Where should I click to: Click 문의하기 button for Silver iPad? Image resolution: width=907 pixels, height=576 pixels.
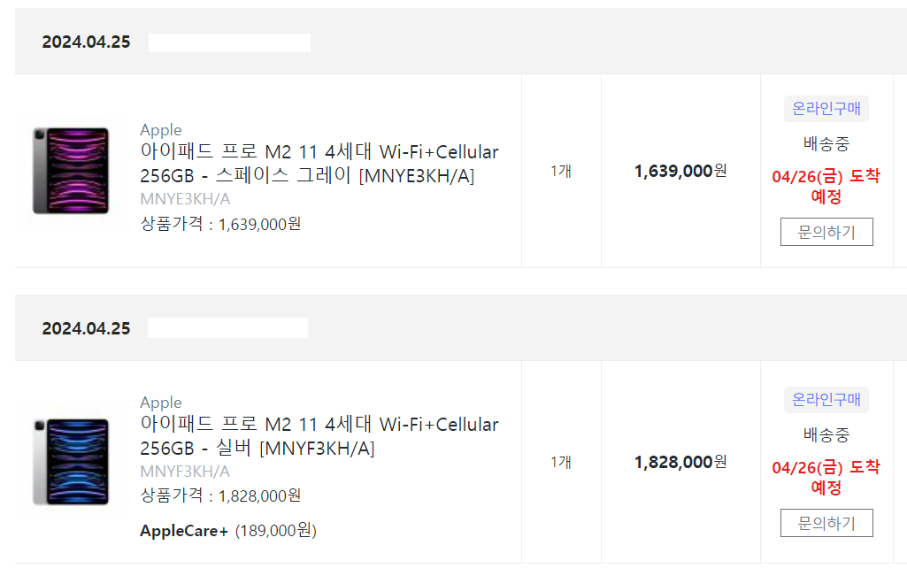coord(826,523)
